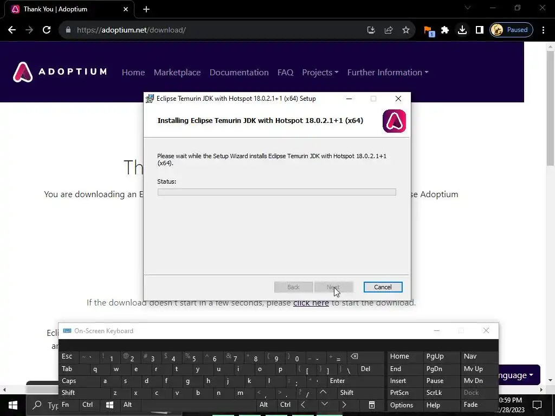The width and height of the screenshot is (555, 416).
Task: Open Options on On-Screen Keyboard
Action: point(404,405)
